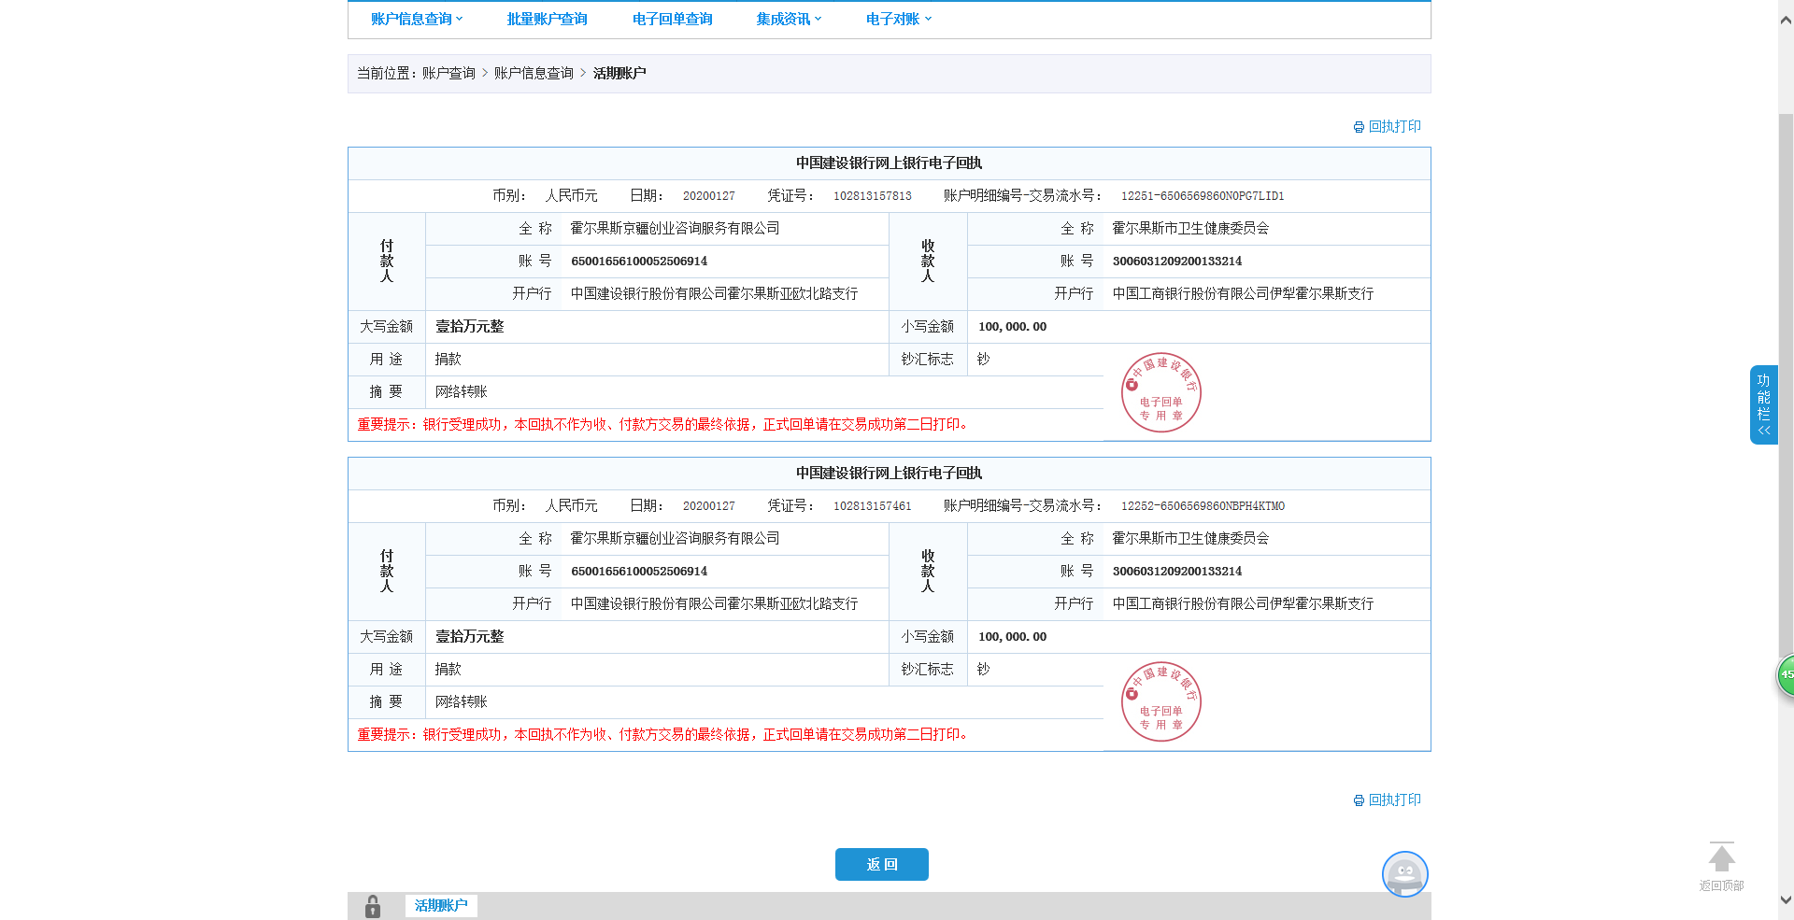Select voucher number 102813157461
Screen dimensions: 1794x920
coord(873,506)
